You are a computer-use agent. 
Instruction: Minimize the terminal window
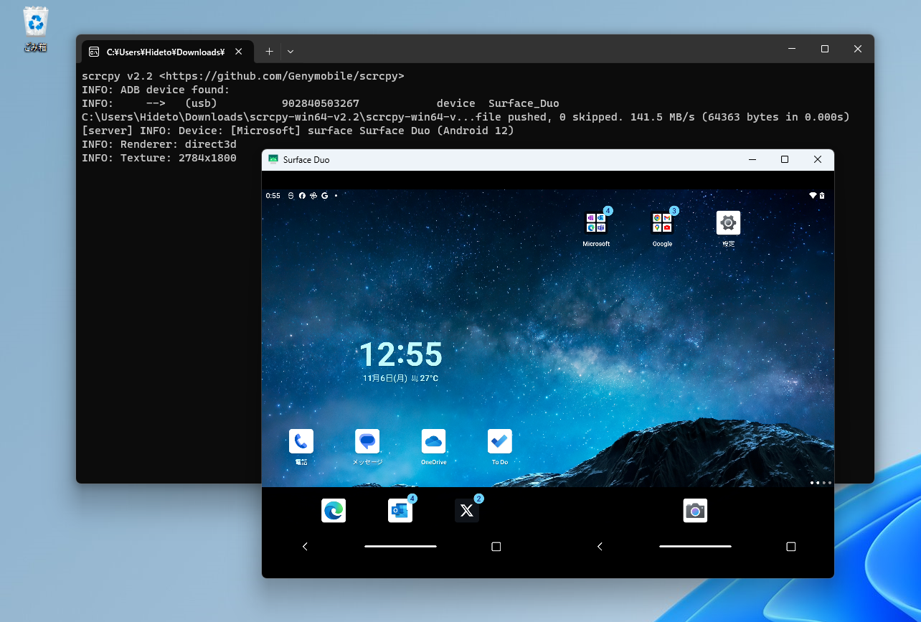click(792, 49)
